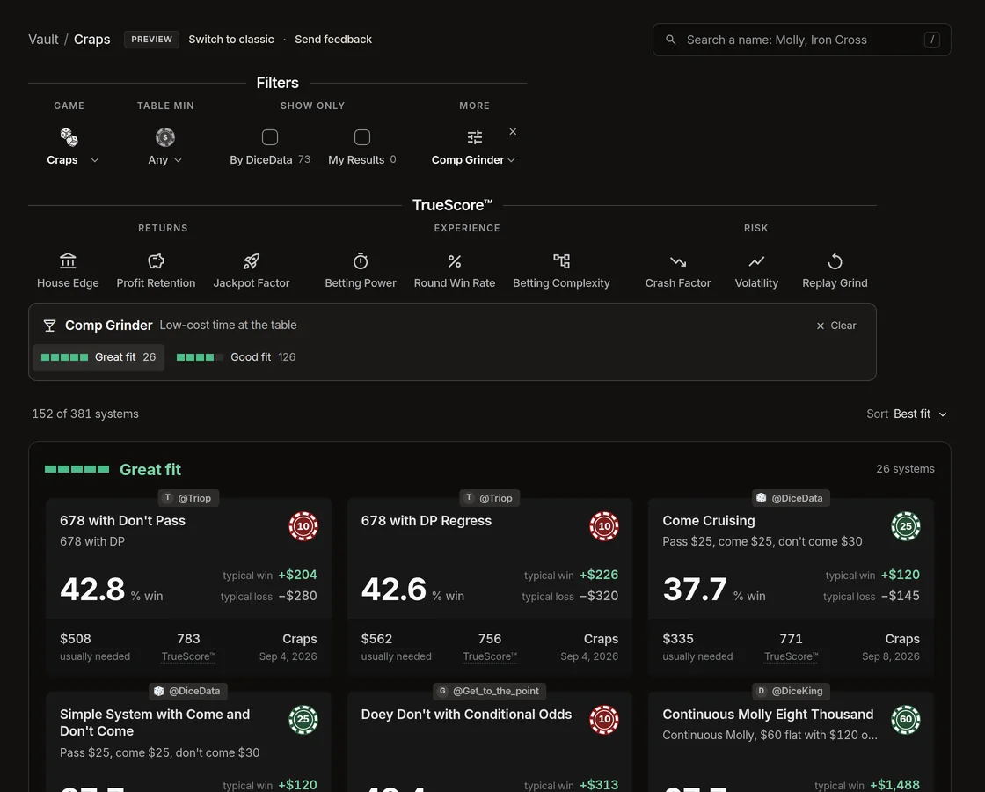Screen dimensions: 985x792
Task: Select the Replay Grind loop icon
Action: 835,260
